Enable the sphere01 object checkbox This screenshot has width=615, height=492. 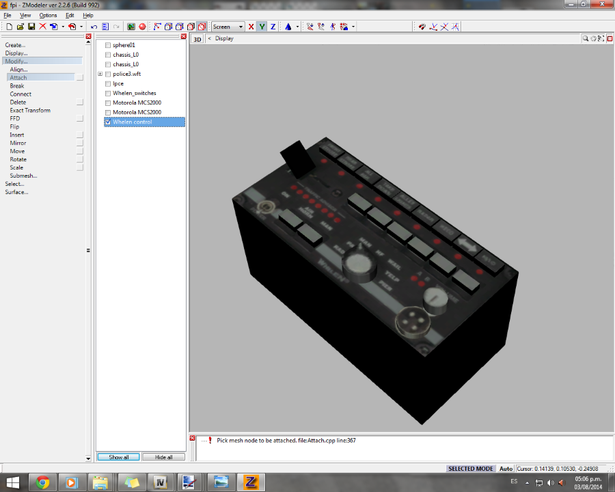(108, 45)
